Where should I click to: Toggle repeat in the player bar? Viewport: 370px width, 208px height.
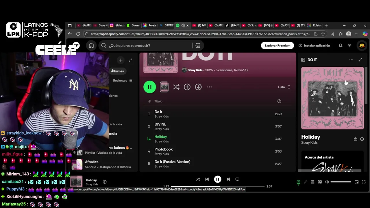(237, 179)
